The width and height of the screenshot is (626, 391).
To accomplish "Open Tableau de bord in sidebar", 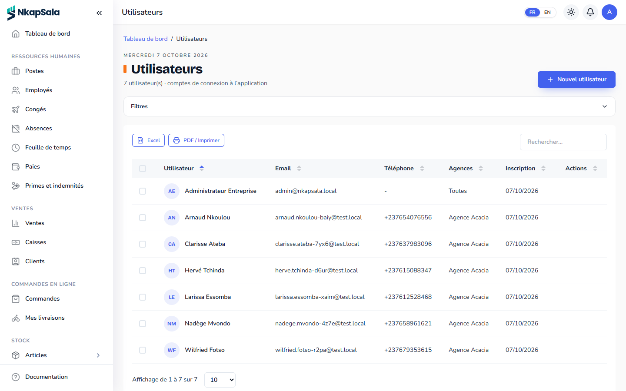I will tap(57, 34).
